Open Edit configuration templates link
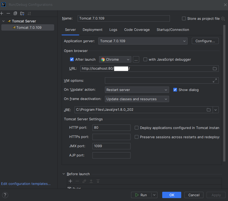 point(26,184)
